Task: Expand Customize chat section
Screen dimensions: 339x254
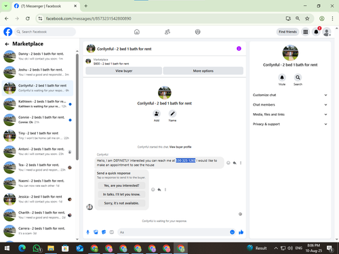Action: 290,95
